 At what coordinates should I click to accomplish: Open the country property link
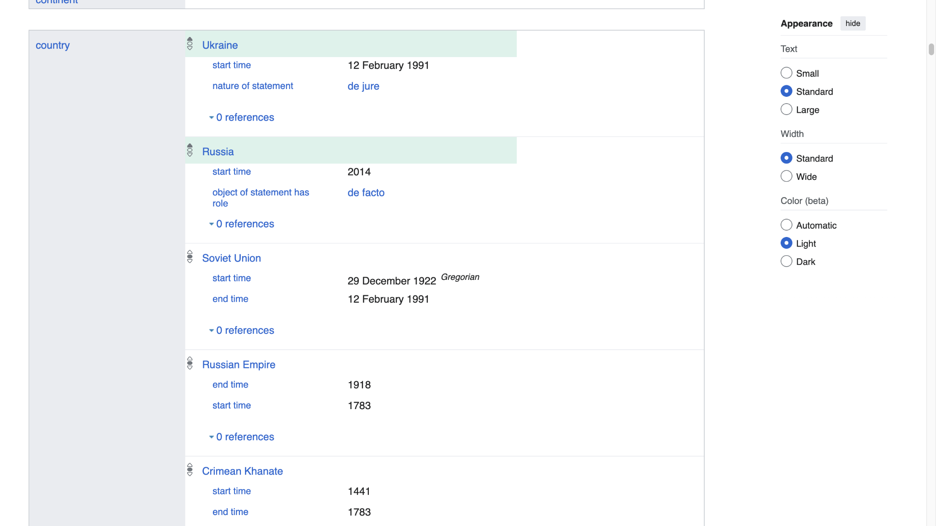pyautogui.click(x=53, y=45)
